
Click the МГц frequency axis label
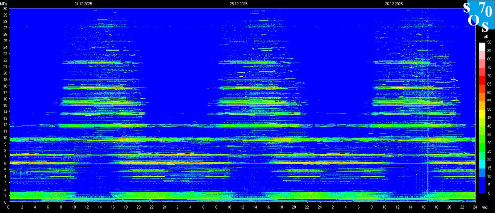coord(4,4)
